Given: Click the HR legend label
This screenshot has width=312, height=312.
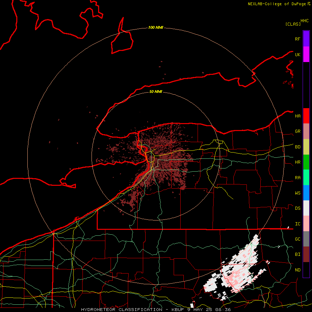Looking at the screenshot, I should pyautogui.click(x=298, y=162).
